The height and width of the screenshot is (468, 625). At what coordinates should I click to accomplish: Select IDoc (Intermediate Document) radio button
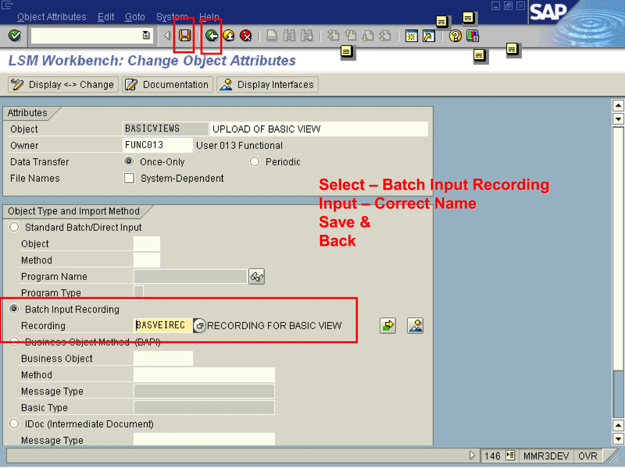[14, 424]
